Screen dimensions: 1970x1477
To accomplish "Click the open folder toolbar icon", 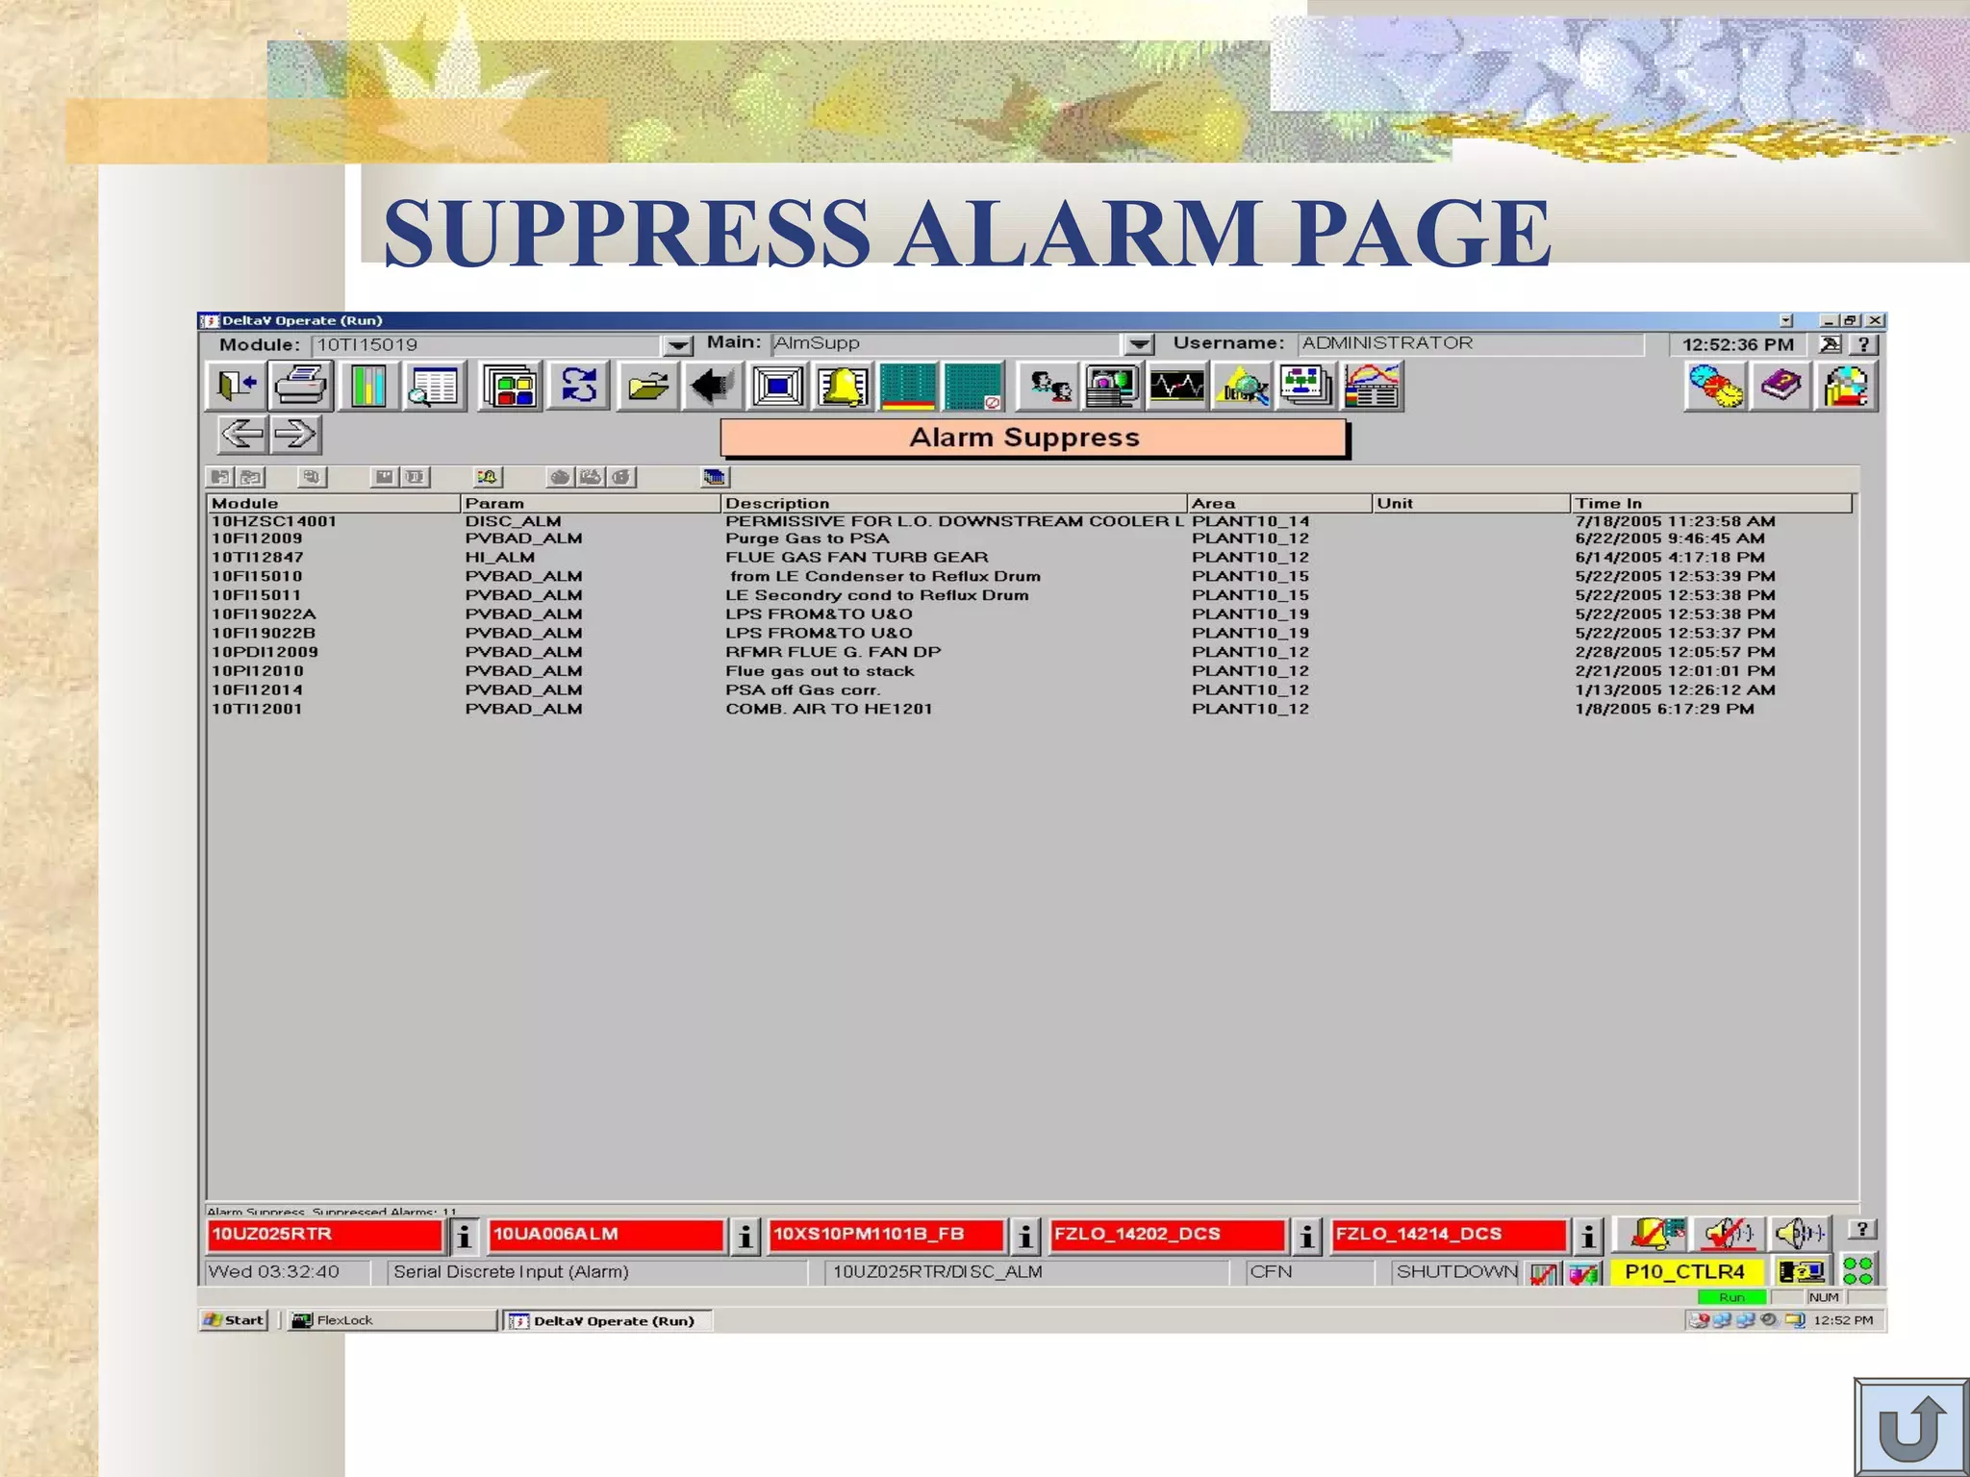I will pyautogui.click(x=647, y=387).
